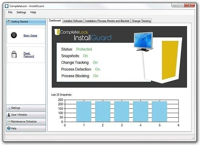
Task: Open the Help menu in menu bar
Action: (33, 12)
